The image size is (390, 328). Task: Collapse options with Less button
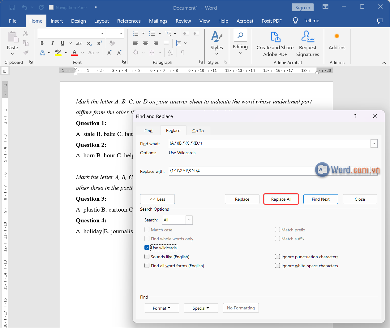tap(157, 199)
